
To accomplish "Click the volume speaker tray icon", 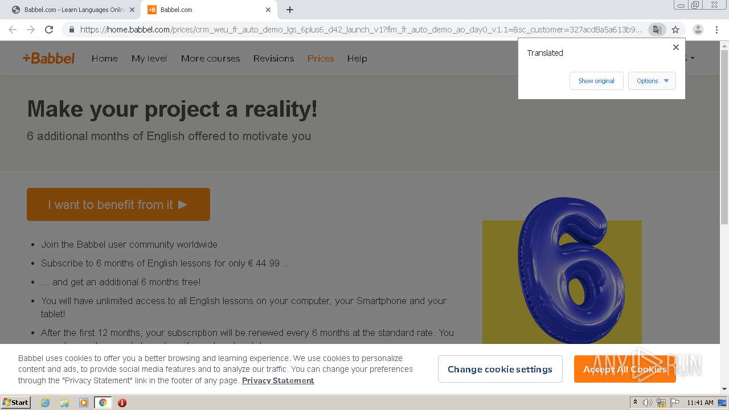I will click(x=648, y=403).
